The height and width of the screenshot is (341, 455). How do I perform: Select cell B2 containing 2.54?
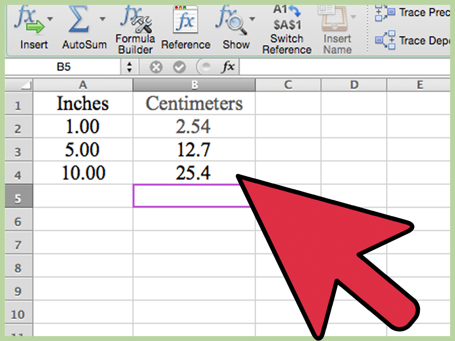pyautogui.click(x=194, y=127)
